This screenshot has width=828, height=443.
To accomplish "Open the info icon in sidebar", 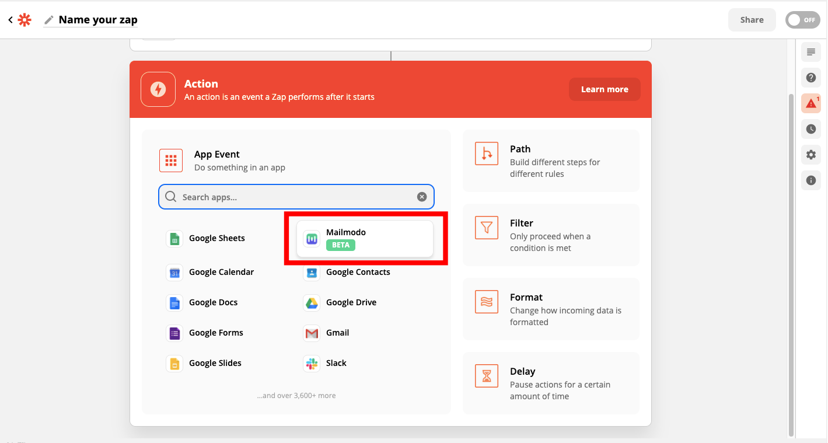I will (x=810, y=180).
